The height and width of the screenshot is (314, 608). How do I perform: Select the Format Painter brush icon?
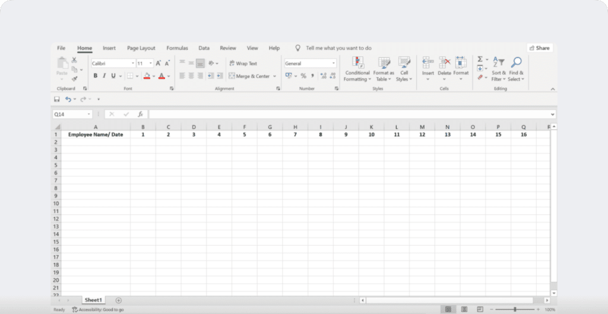click(x=74, y=78)
